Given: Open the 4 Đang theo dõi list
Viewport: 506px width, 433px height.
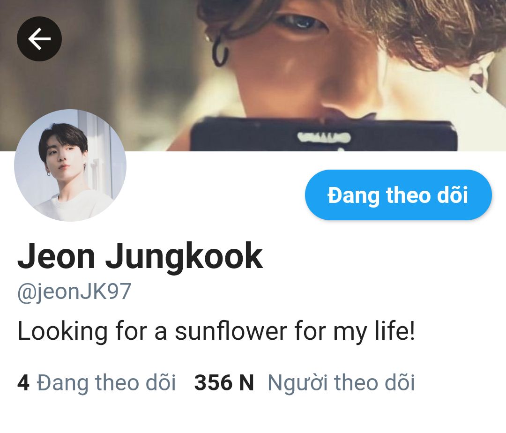Looking at the screenshot, I should (97, 383).
